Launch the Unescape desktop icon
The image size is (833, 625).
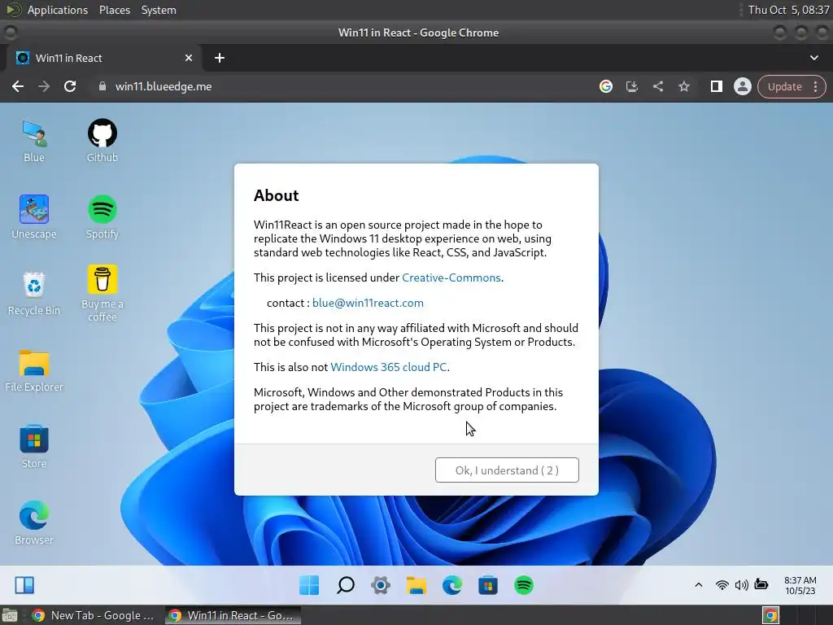[x=34, y=216]
